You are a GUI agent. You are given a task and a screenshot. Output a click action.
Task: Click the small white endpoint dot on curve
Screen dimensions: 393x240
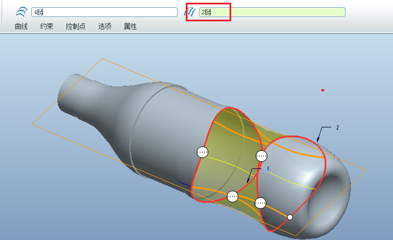coord(290,218)
